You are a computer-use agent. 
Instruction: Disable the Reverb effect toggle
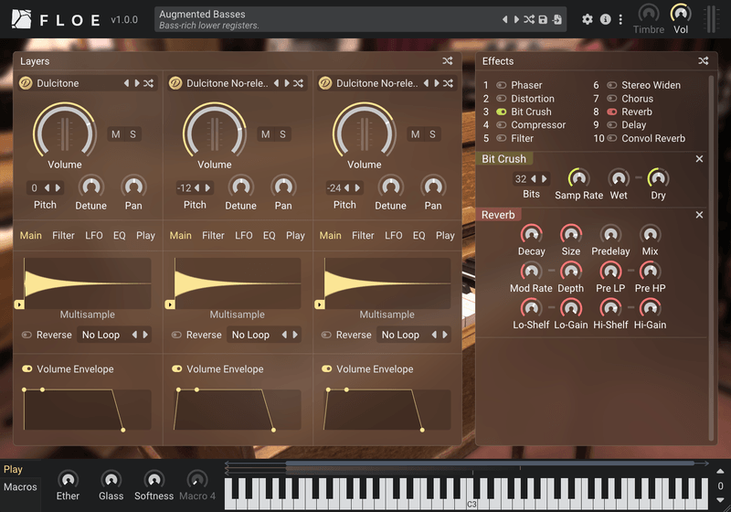point(611,112)
